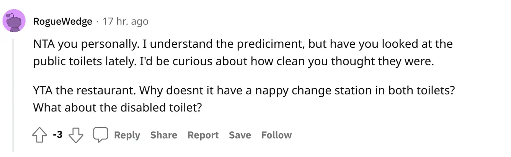Click the -3 vote score
511x157 pixels.
click(58, 135)
